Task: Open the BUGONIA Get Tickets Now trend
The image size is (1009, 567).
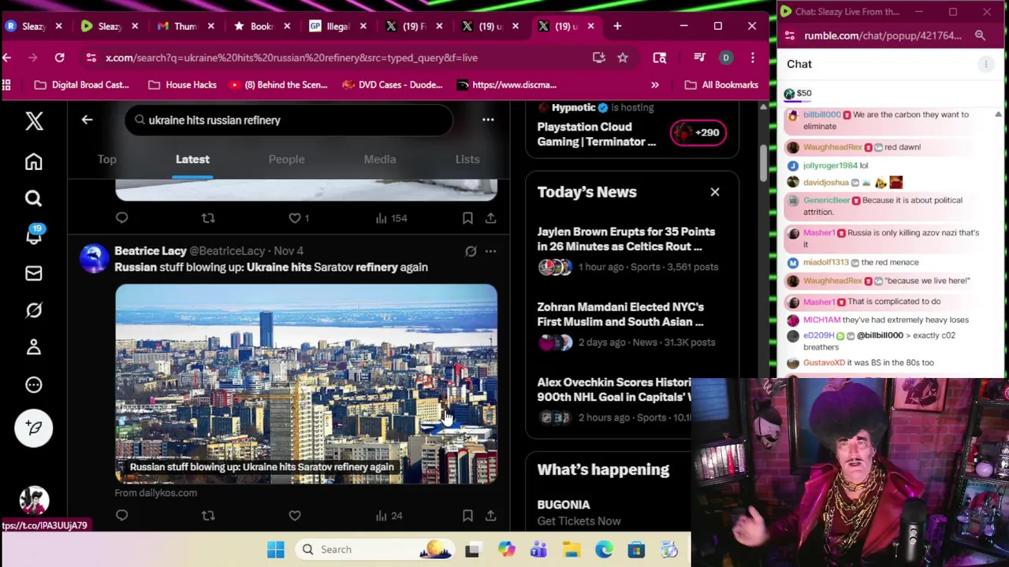Action: click(x=579, y=513)
